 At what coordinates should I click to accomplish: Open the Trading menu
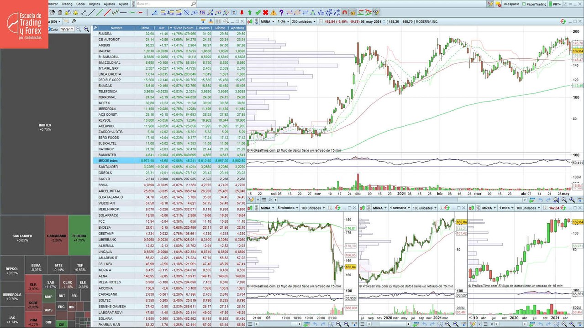click(67, 4)
